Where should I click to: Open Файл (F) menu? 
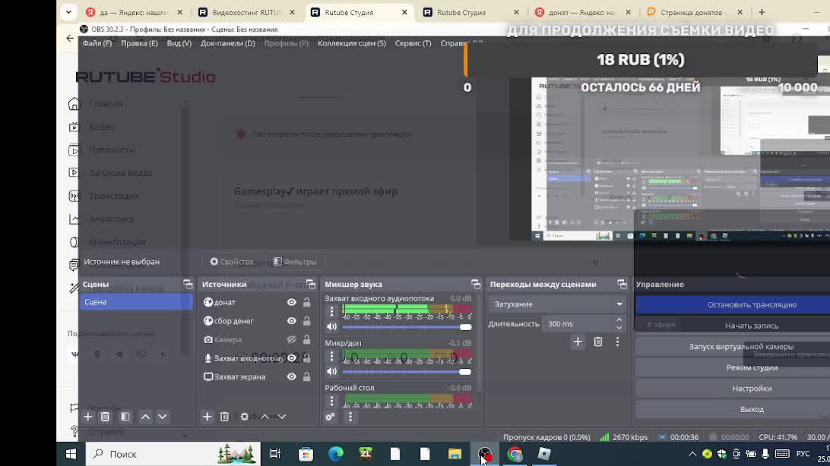97,43
